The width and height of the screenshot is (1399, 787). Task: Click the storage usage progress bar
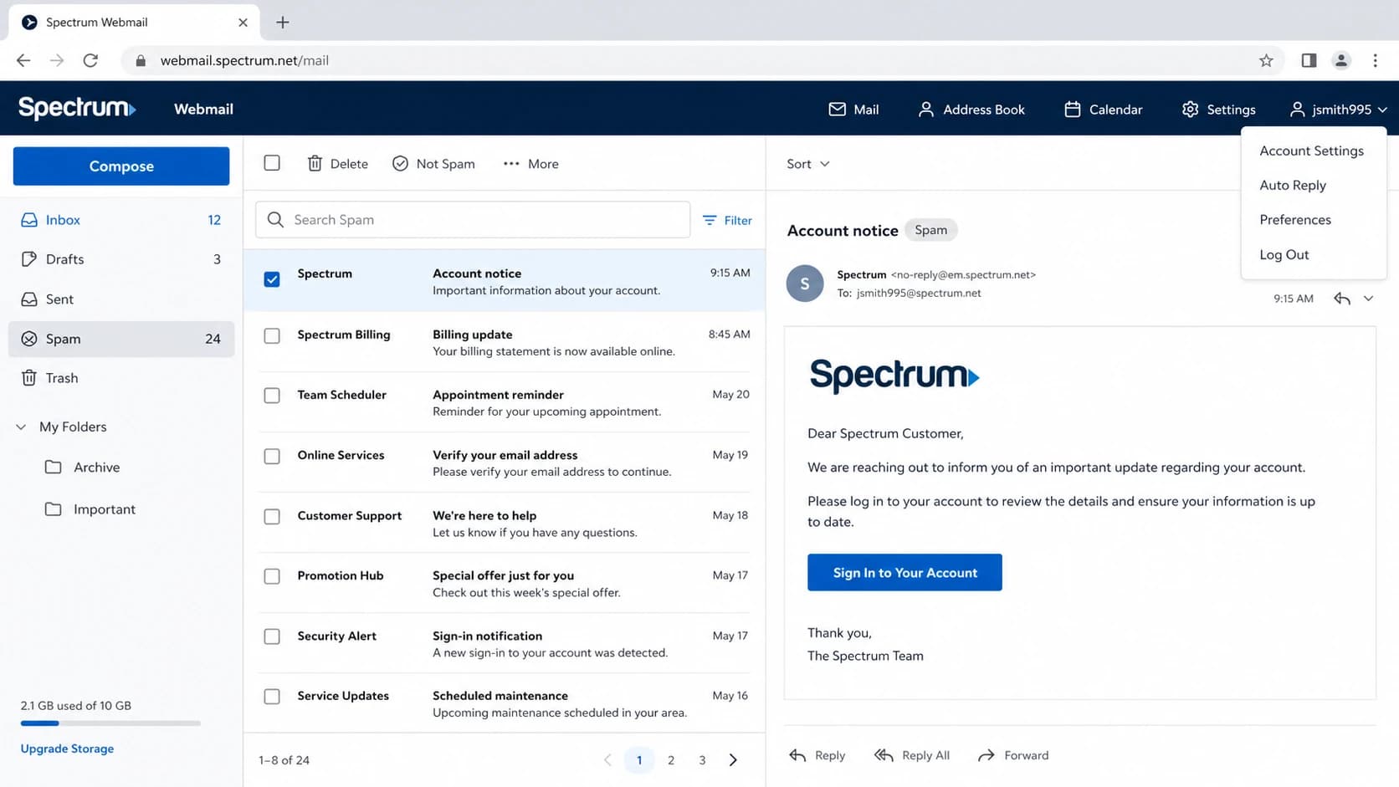110,723
